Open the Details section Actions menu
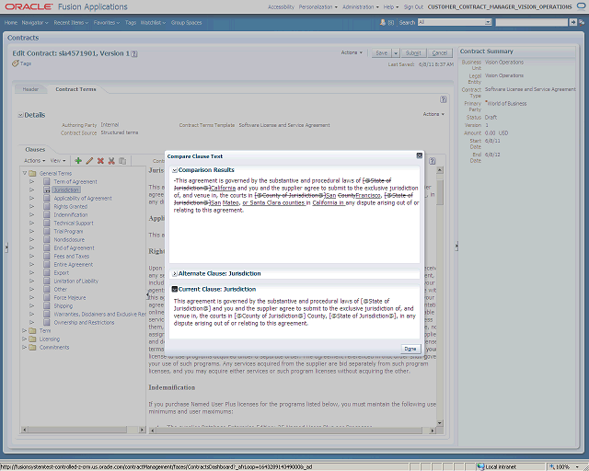Image resolution: width=589 pixels, height=471 pixels. pyautogui.click(x=433, y=114)
